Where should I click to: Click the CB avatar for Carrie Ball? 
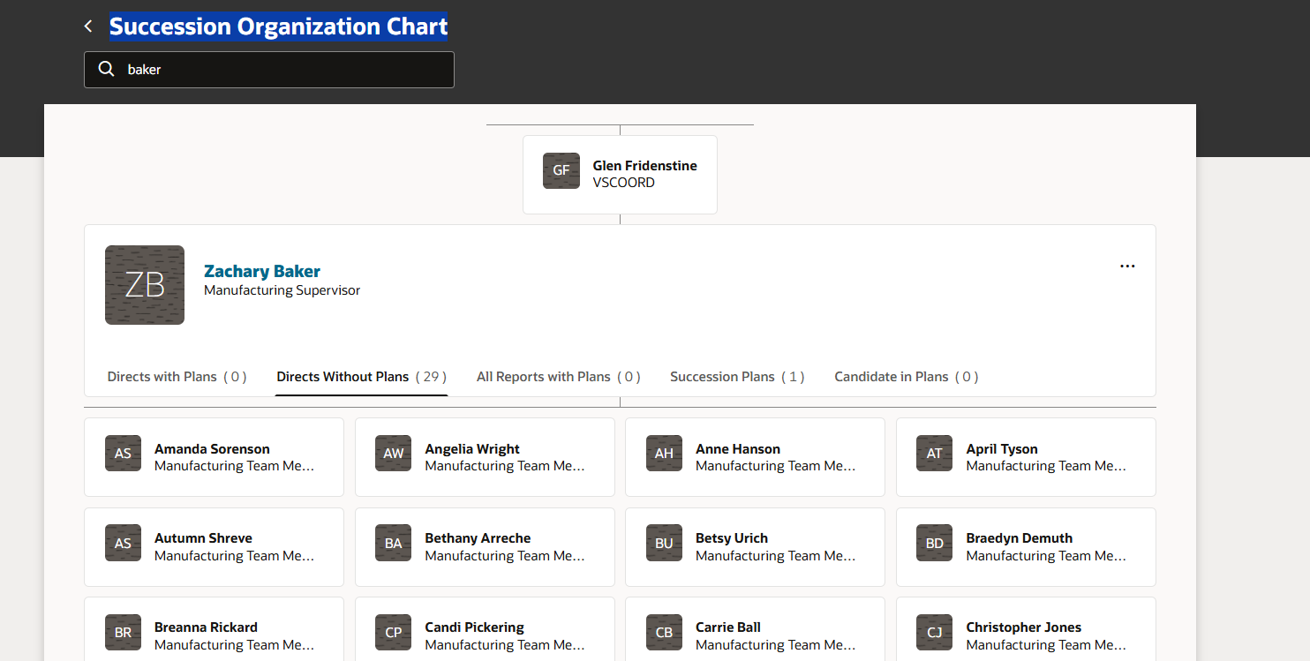pyautogui.click(x=664, y=632)
